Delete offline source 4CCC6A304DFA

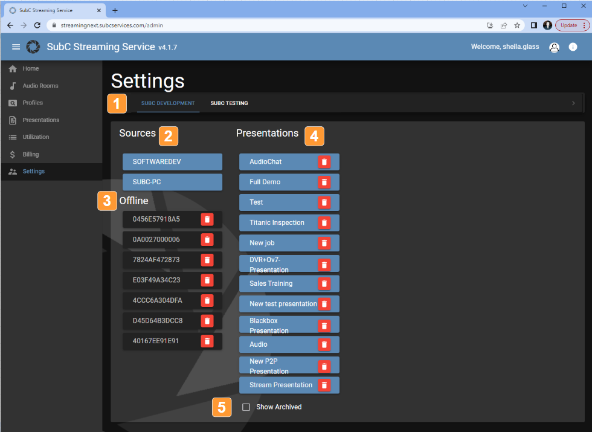pyautogui.click(x=207, y=301)
